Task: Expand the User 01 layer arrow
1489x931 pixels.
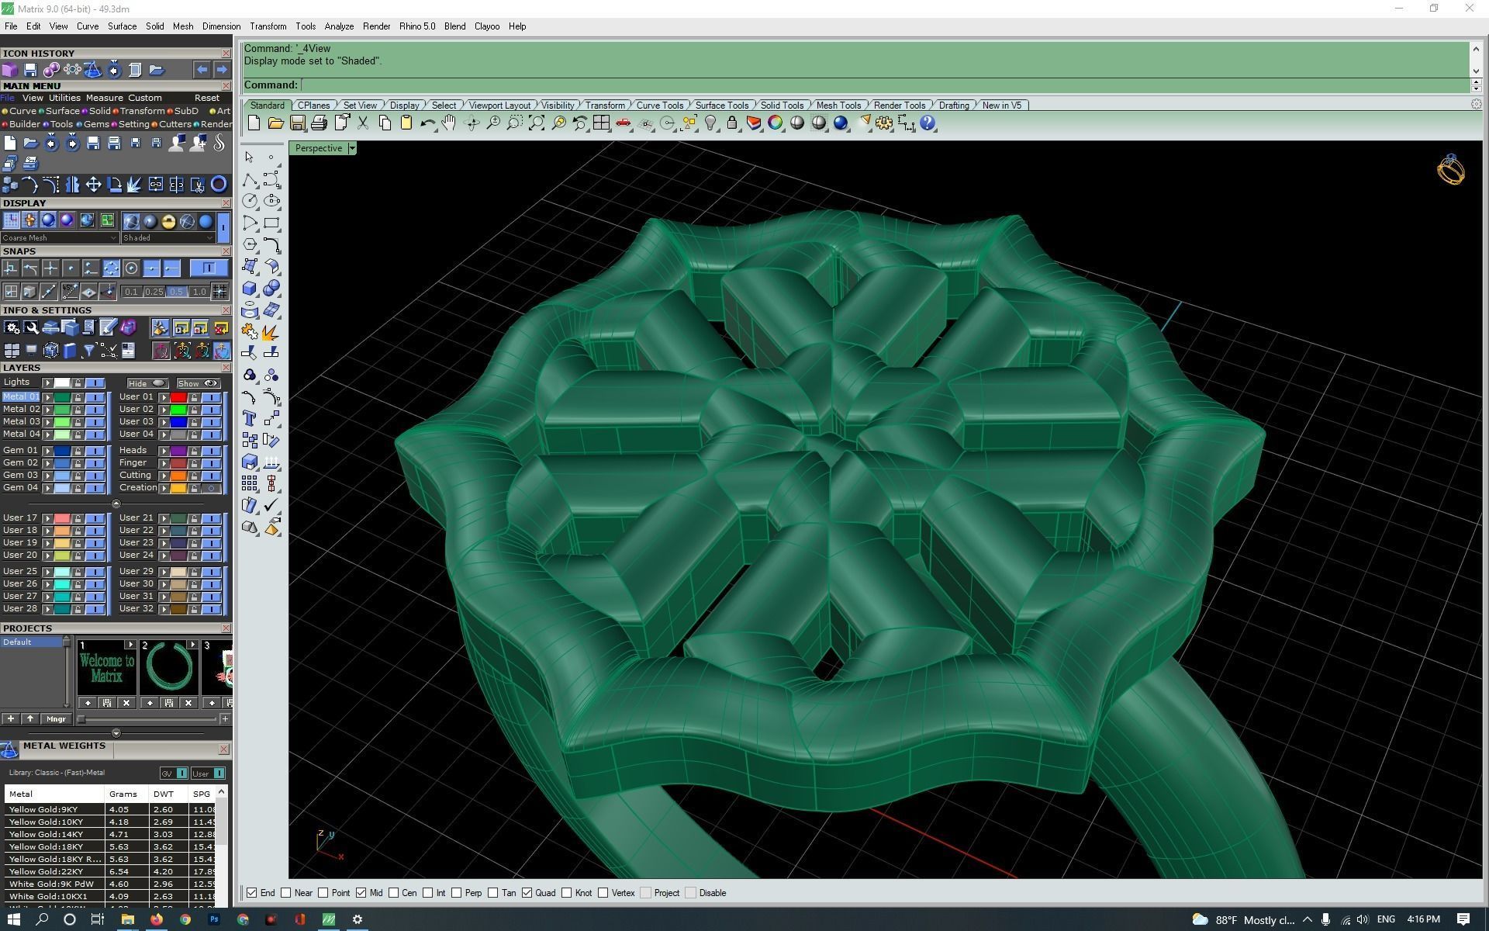Action: 164,397
